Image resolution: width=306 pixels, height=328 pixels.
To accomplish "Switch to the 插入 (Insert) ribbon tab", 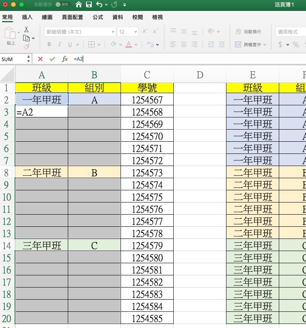I will point(27,17).
